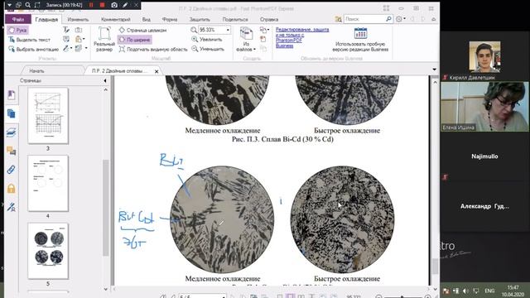
Task: Open the Комментарий ribbon tab
Action: tap(116, 20)
